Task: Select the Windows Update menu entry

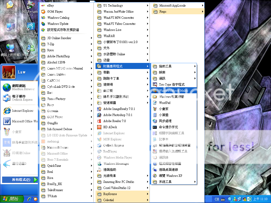Action: click(58, 24)
